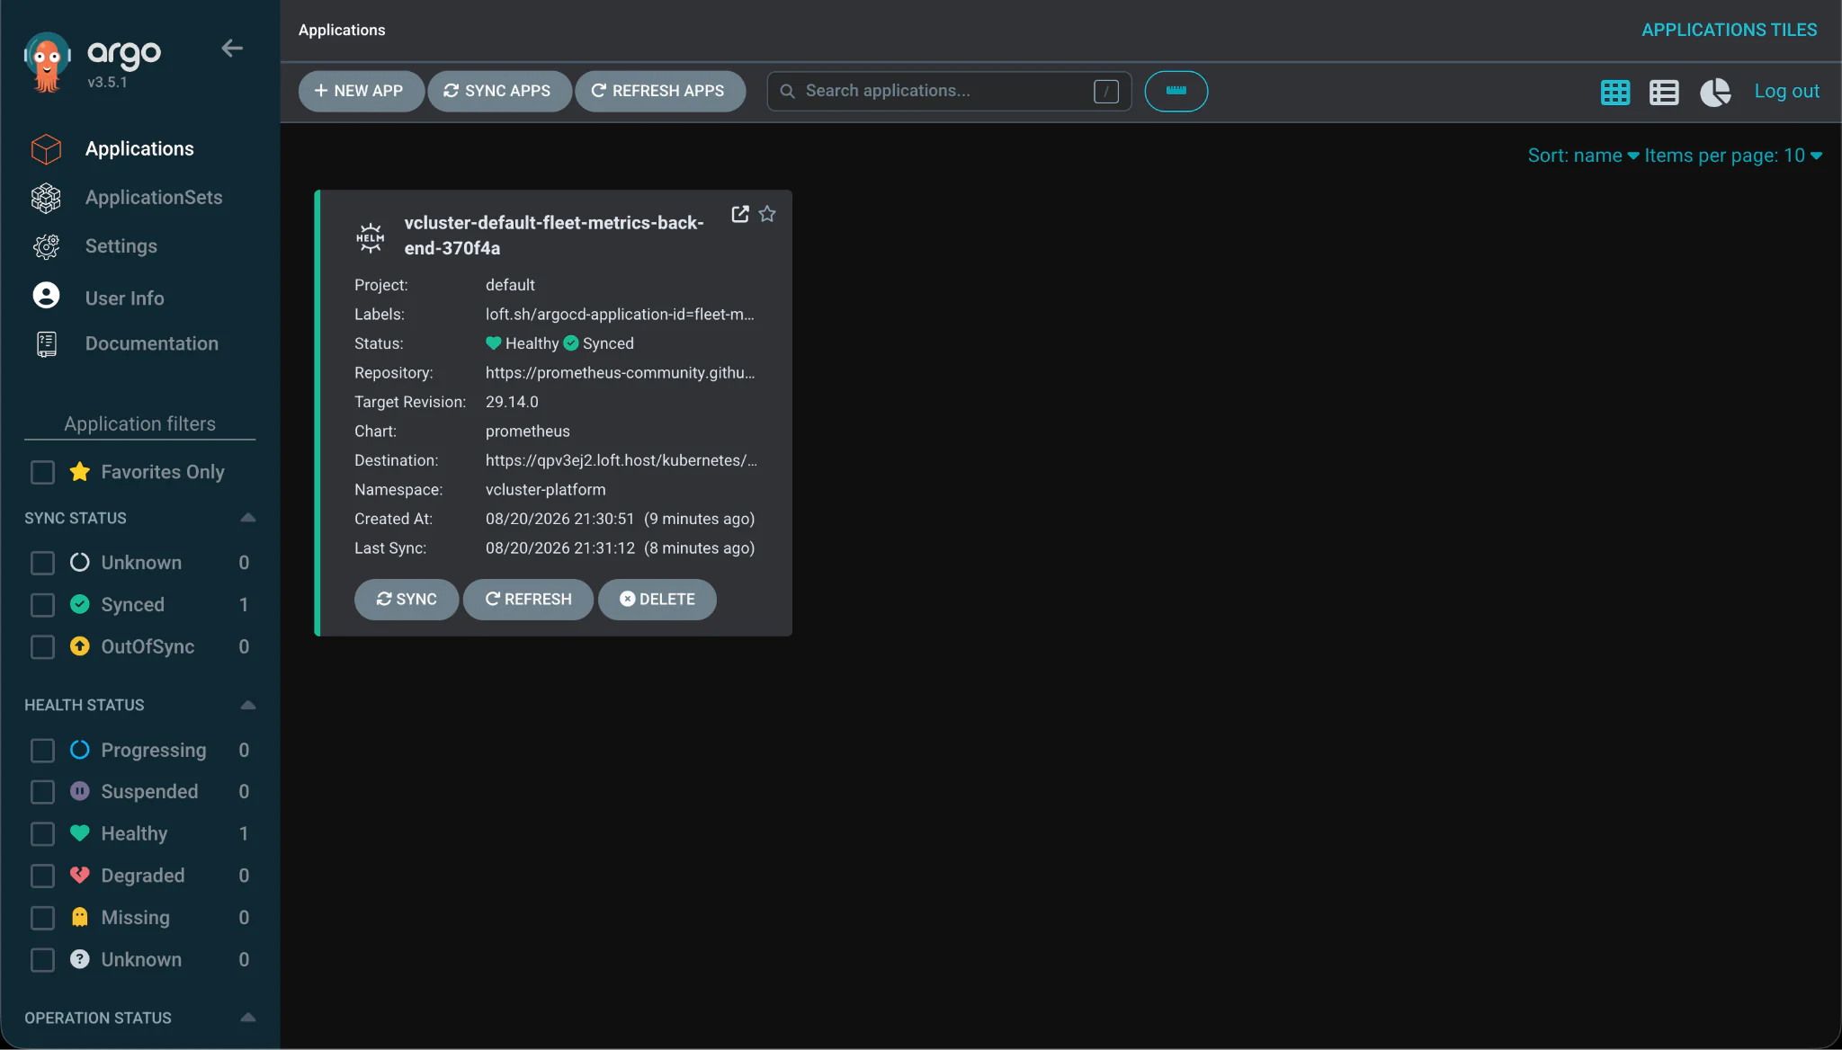The height and width of the screenshot is (1050, 1842).
Task: Collapse the SYNC STATUS section
Action: point(248,519)
